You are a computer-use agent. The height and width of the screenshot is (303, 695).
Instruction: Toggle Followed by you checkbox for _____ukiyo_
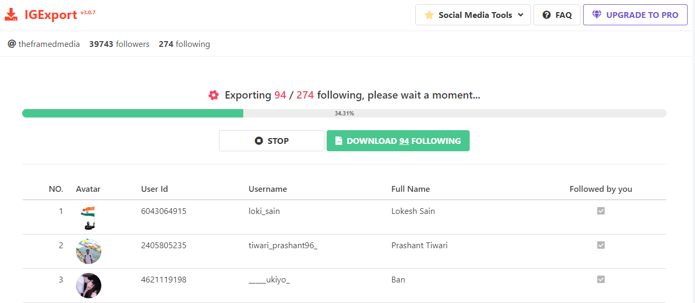point(601,279)
